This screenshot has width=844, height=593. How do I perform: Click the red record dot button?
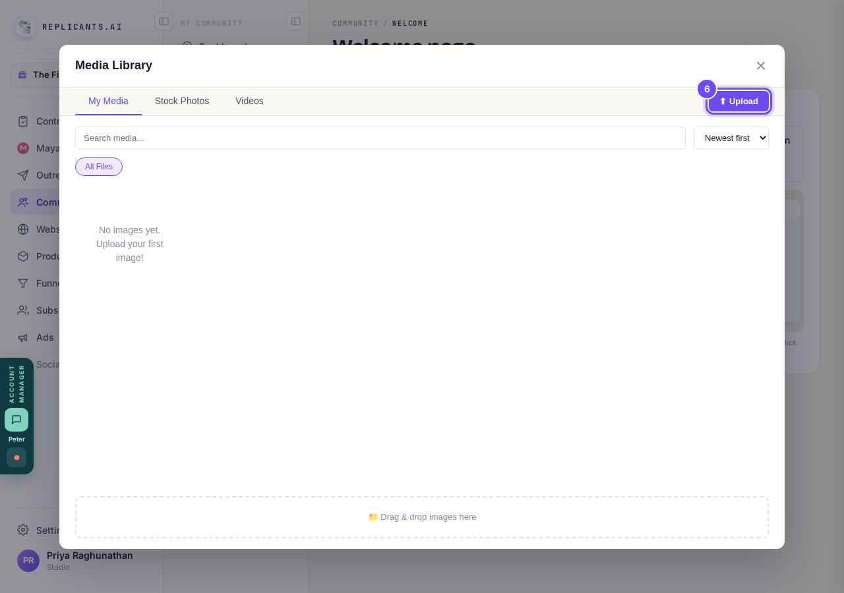[16, 457]
